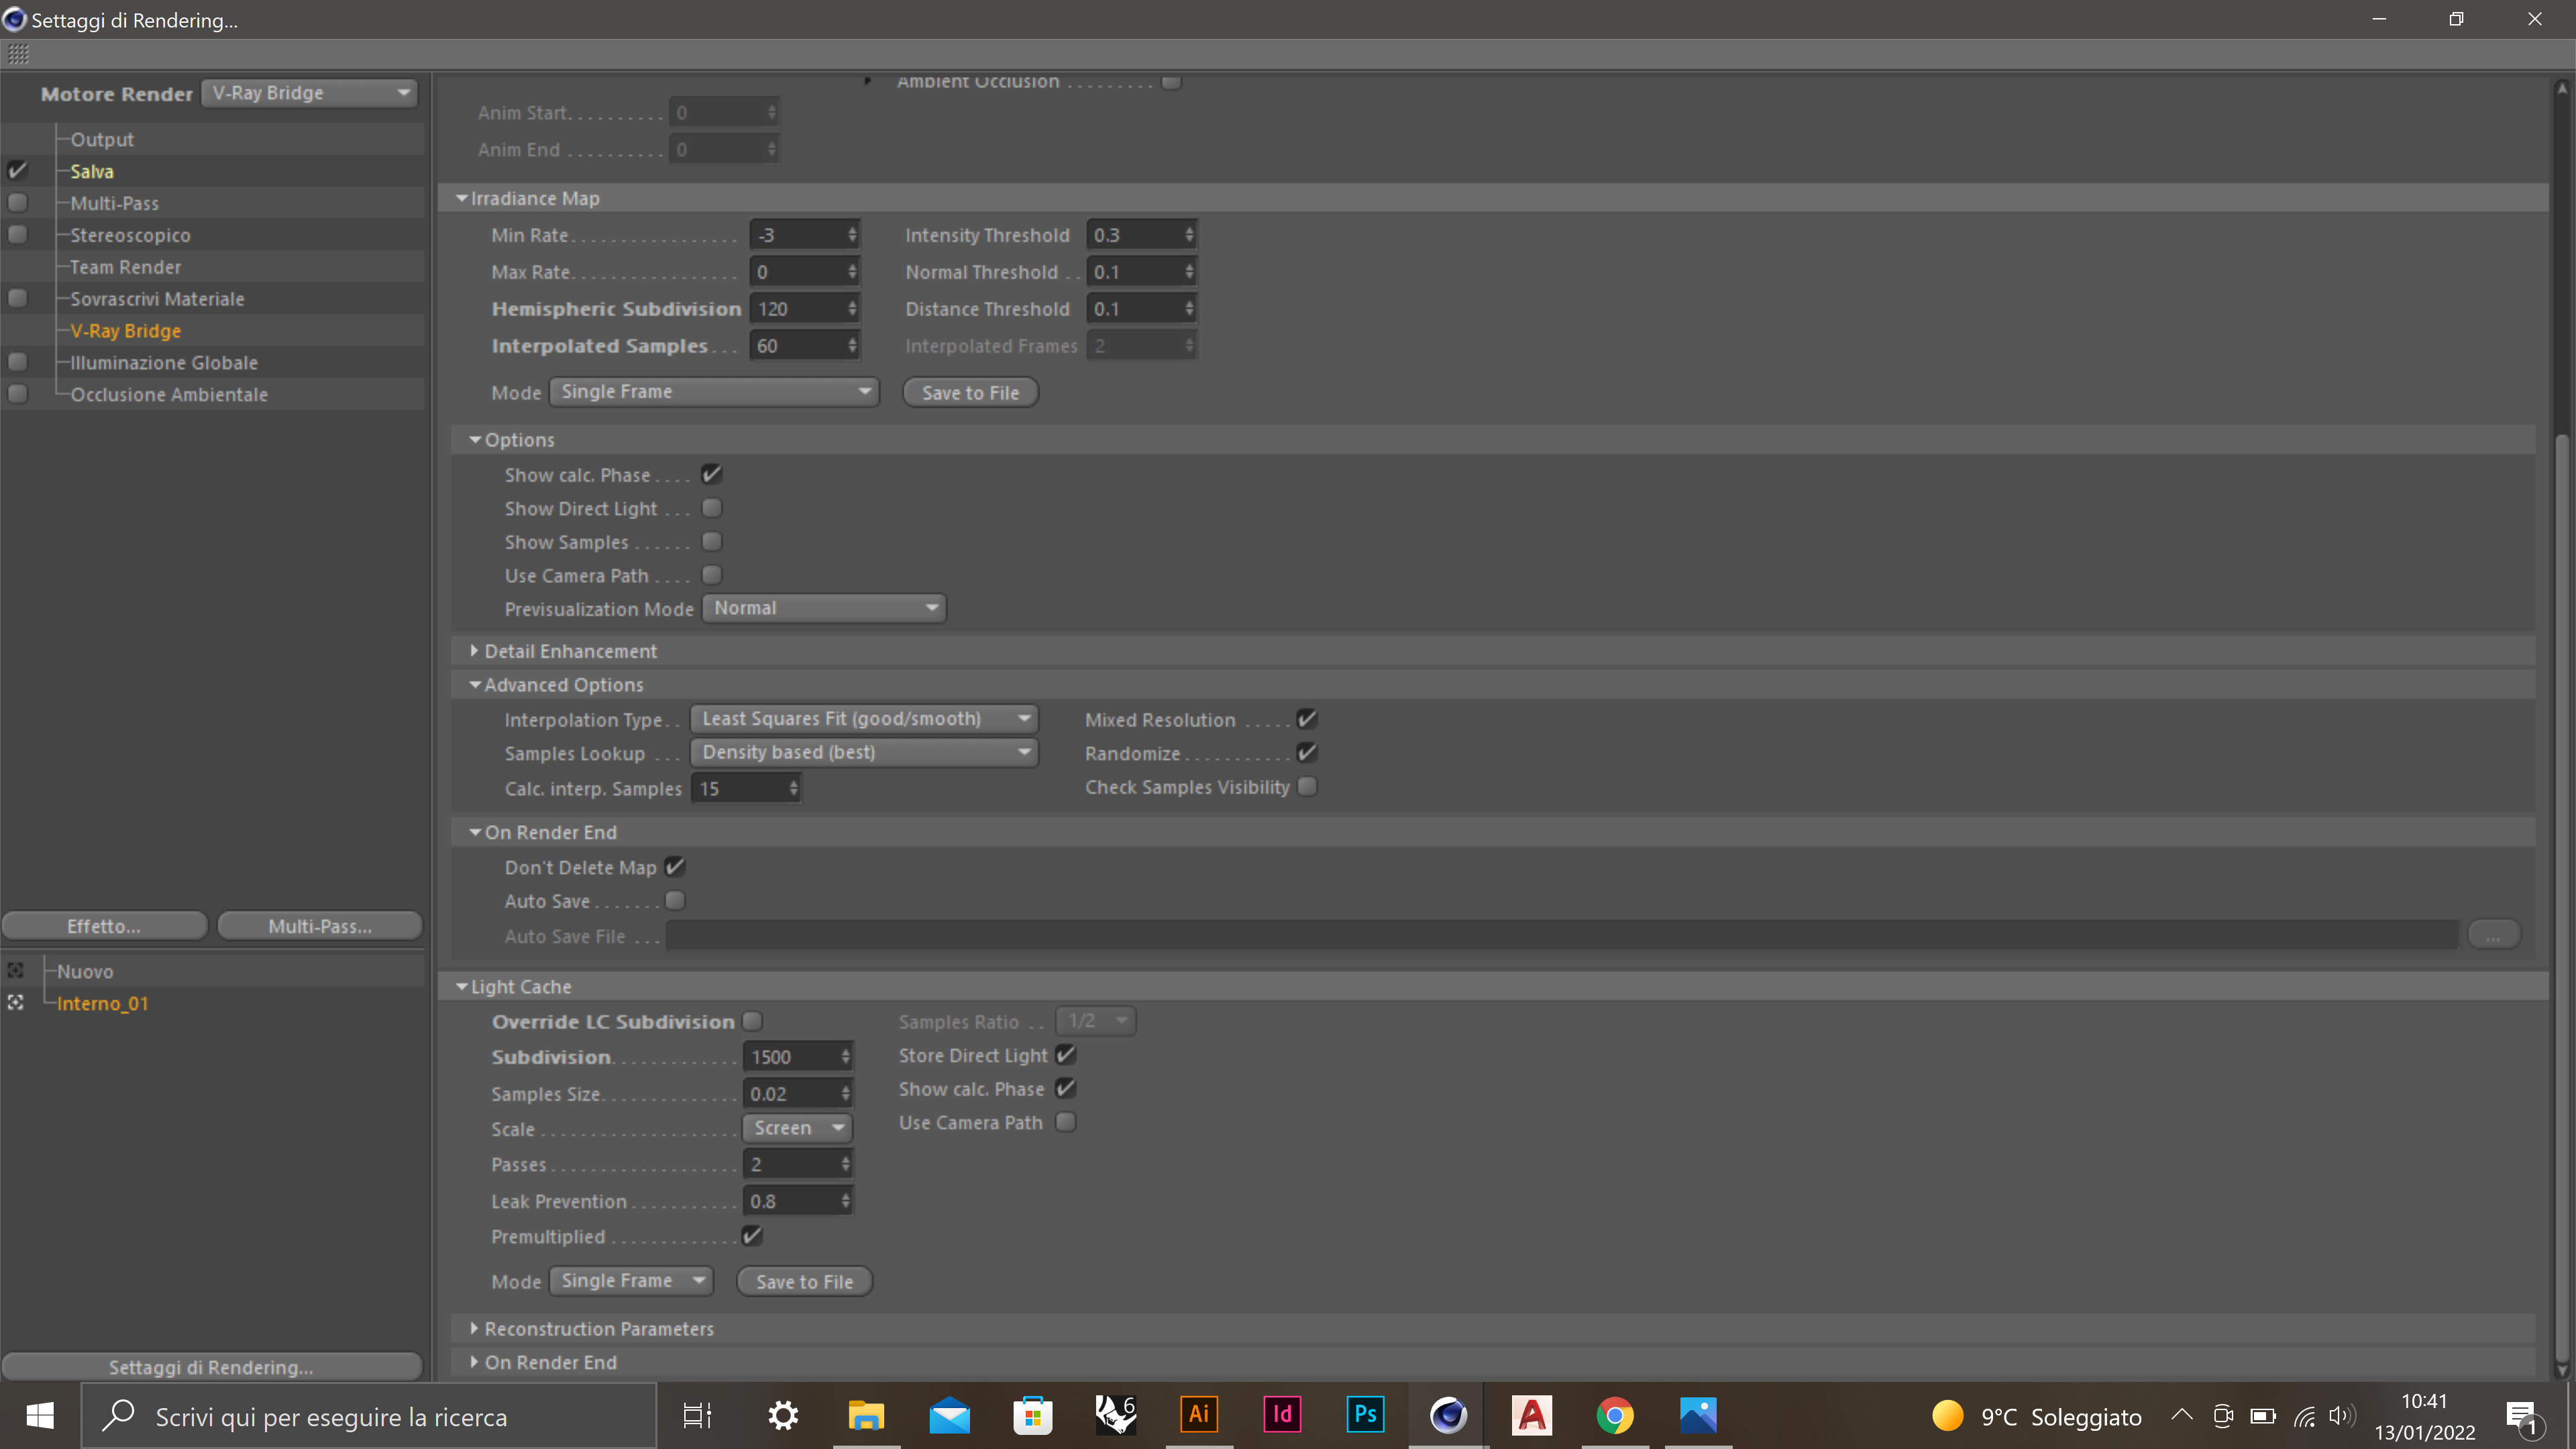
Task: Open the AutoCAD taskbar icon
Action: (x=1531, y=1414)
